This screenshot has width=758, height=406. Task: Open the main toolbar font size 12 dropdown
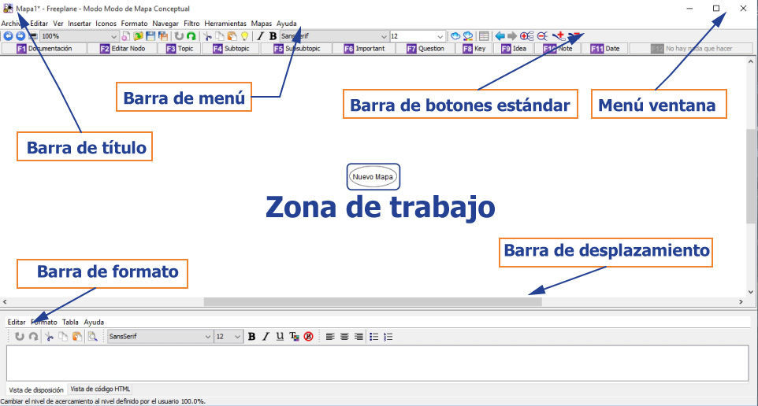point(440,36)
